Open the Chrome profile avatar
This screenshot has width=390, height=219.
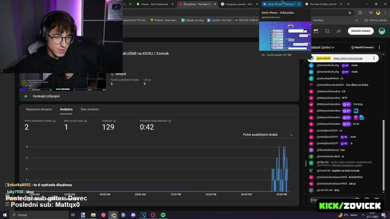pos(378,13)
